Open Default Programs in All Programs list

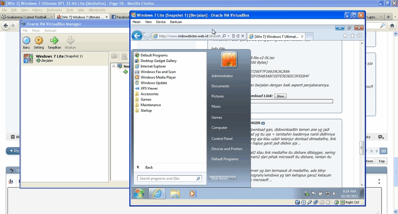[154, 55]
